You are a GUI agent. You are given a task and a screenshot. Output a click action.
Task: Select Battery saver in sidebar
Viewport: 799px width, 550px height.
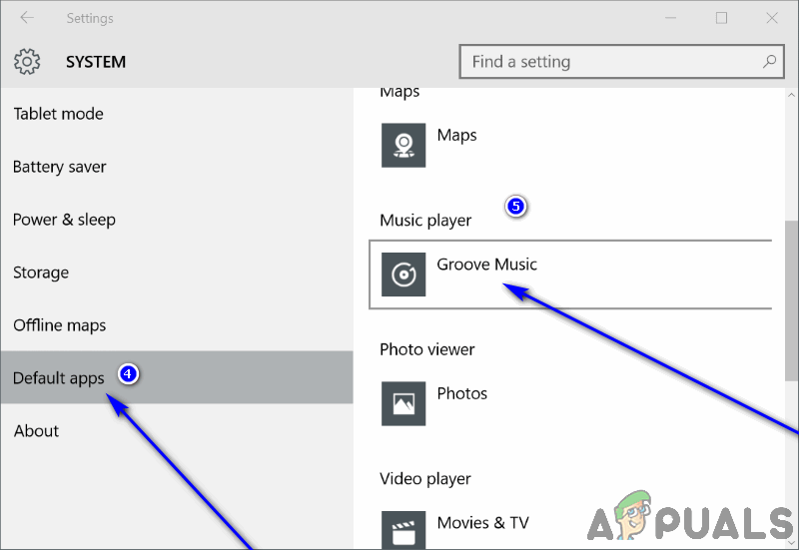[59, 167]
